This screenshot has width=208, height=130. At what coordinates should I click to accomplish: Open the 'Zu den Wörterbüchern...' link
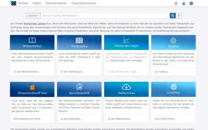coord(27,72)
